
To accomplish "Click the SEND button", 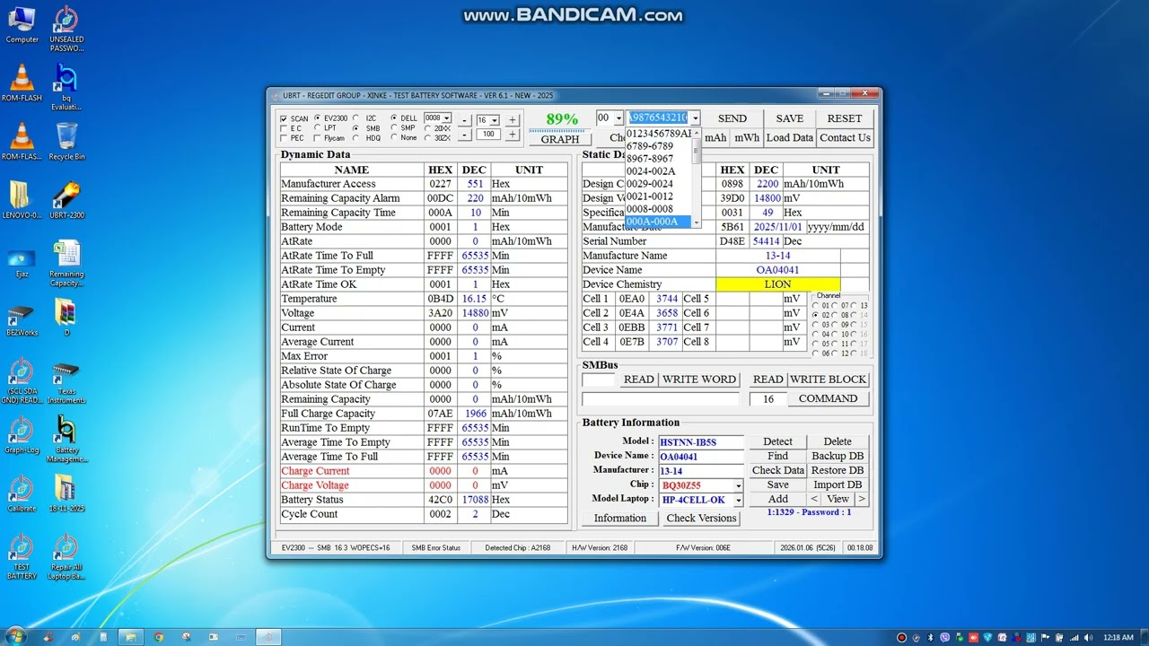I will (732, 118).
